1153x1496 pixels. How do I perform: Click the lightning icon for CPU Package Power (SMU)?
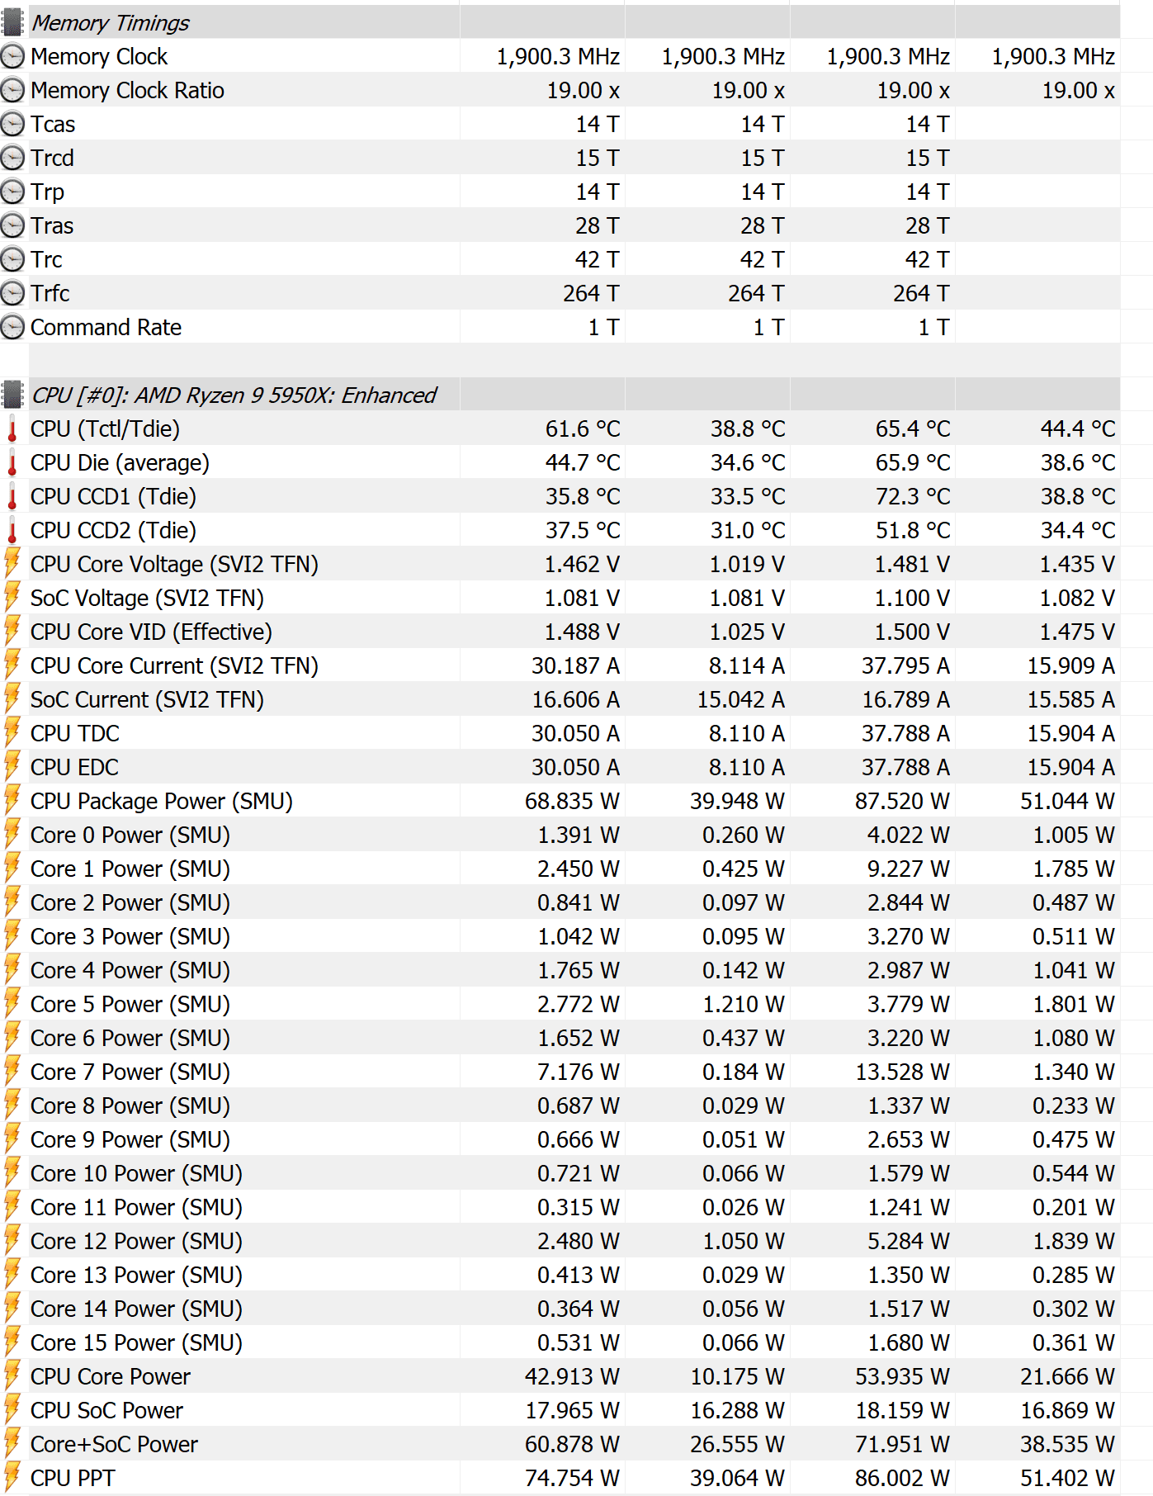(x=12, y=800)
